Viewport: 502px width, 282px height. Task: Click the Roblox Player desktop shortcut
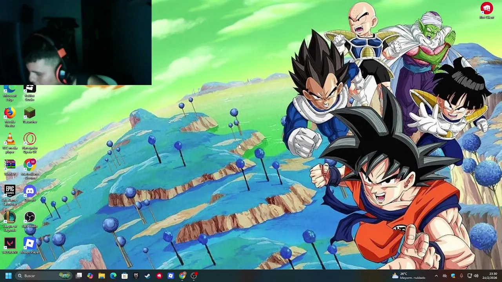(29, 246)
